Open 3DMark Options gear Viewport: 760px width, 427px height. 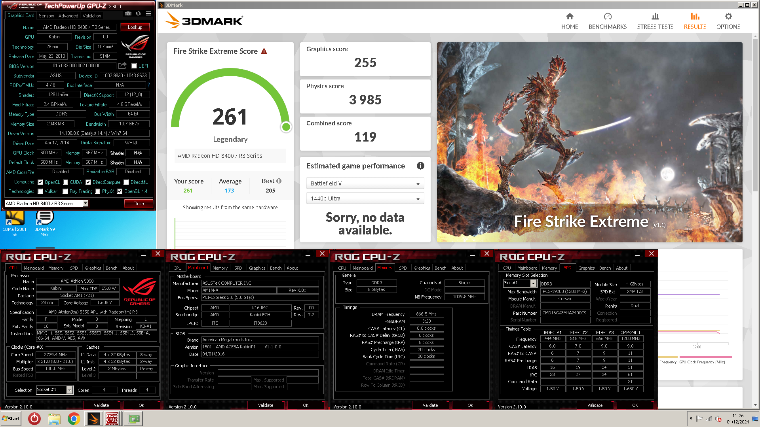(728, 21)
